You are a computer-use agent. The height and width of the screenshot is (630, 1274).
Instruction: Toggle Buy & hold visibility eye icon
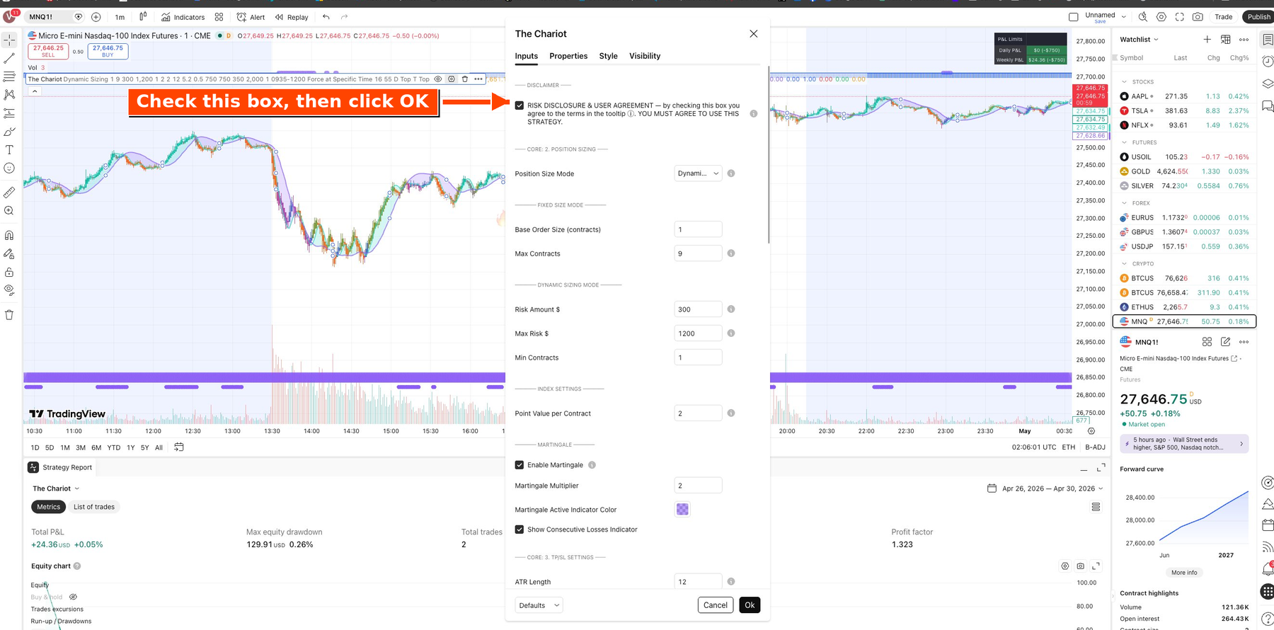pos(73,597)
